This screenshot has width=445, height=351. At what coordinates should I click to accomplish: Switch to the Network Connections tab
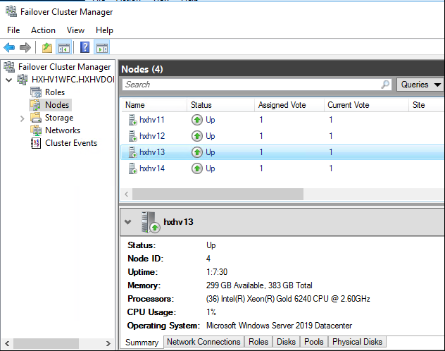tap(203, 342)
